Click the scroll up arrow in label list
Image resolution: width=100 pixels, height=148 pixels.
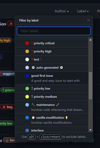tap(90, 40)
